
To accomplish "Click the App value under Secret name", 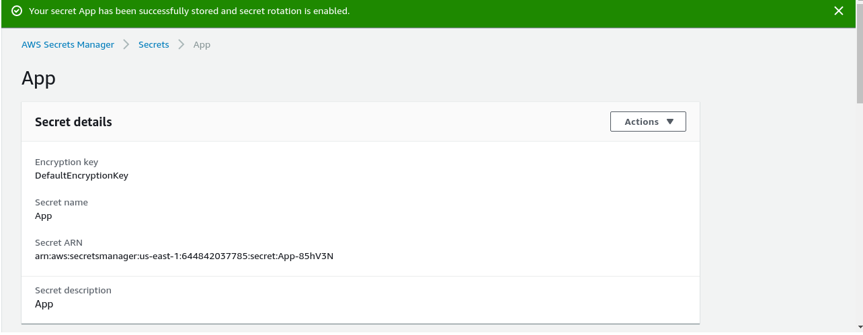I will pos(44,216).
